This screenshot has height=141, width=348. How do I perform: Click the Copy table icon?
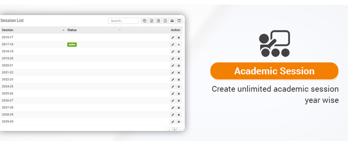[x=145, y=21]
